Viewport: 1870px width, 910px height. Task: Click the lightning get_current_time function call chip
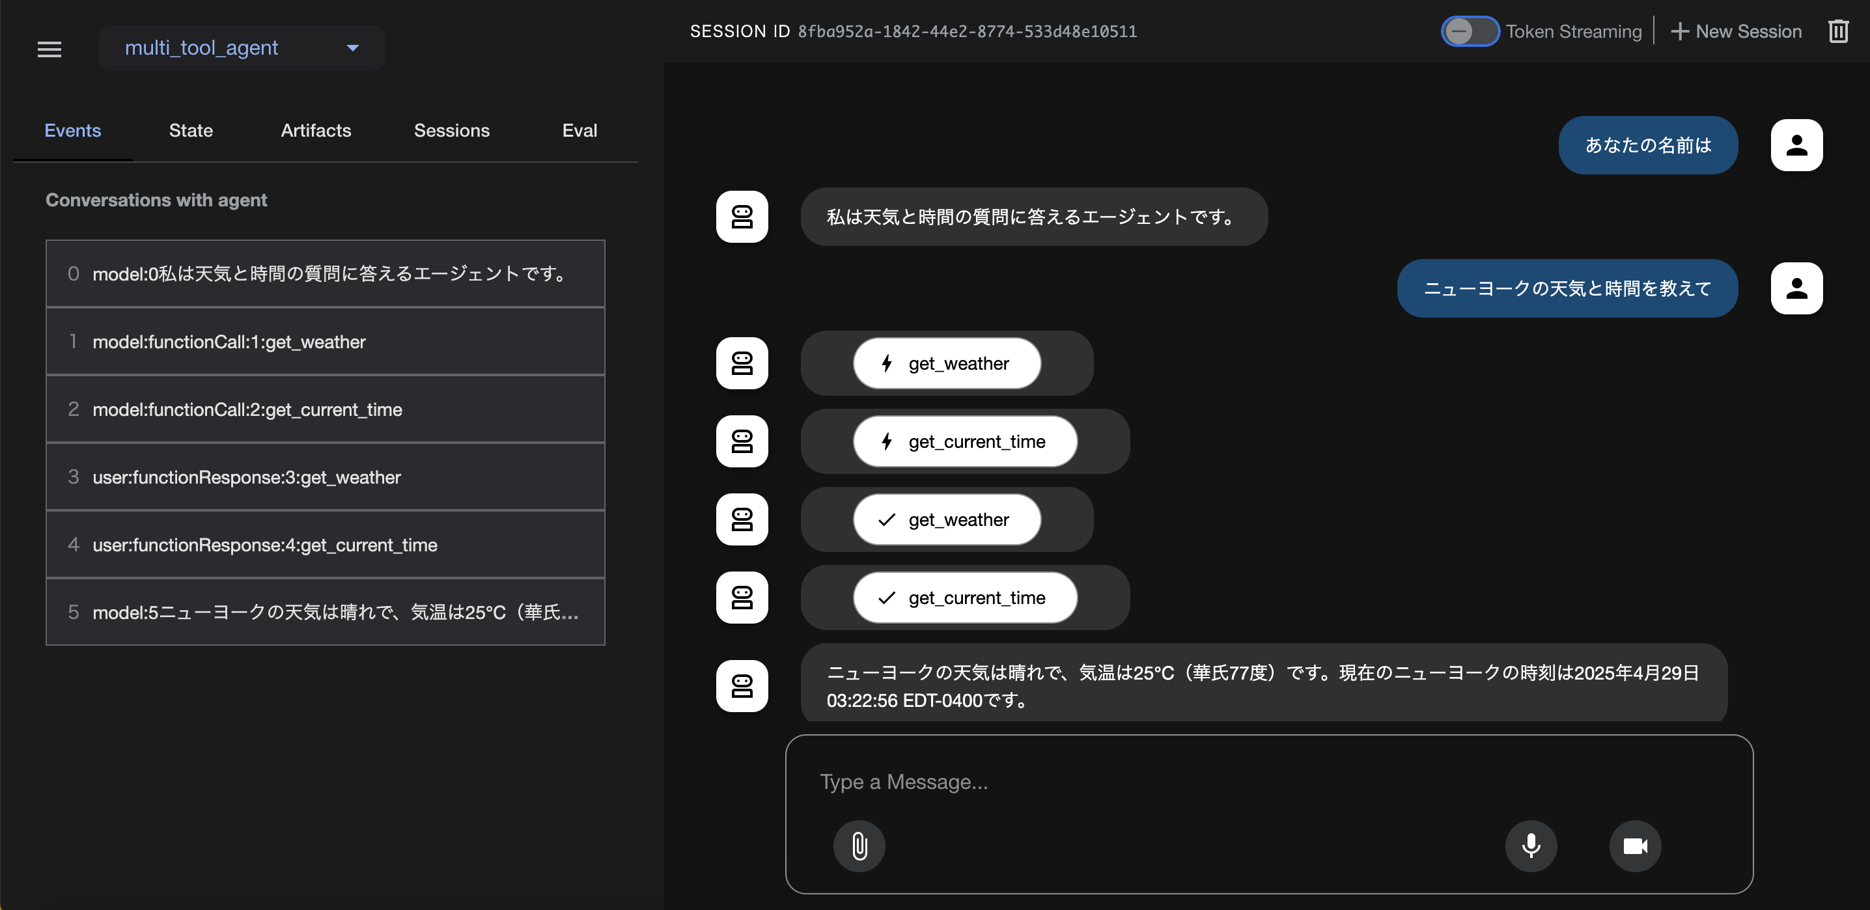click(x=964, y=441)
